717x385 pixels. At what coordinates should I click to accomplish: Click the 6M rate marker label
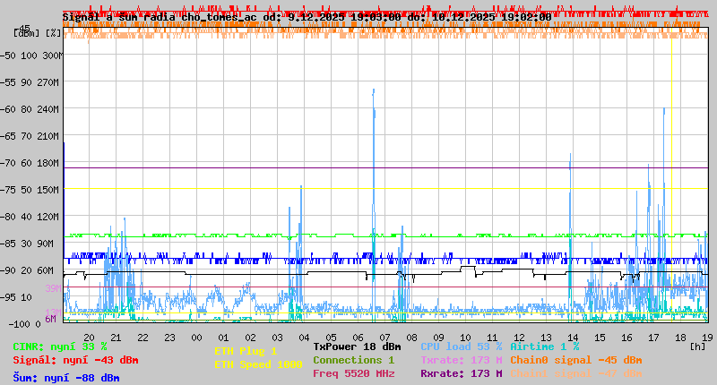point(50,319)
